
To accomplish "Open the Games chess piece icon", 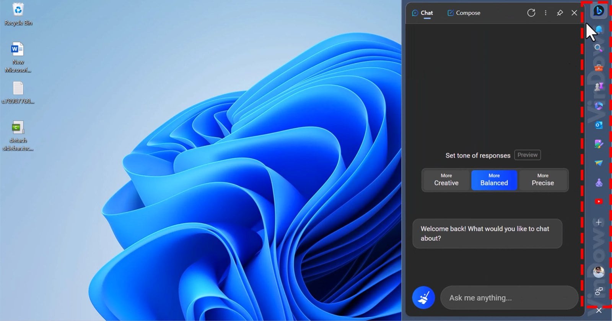I will (x=599, y=87).
